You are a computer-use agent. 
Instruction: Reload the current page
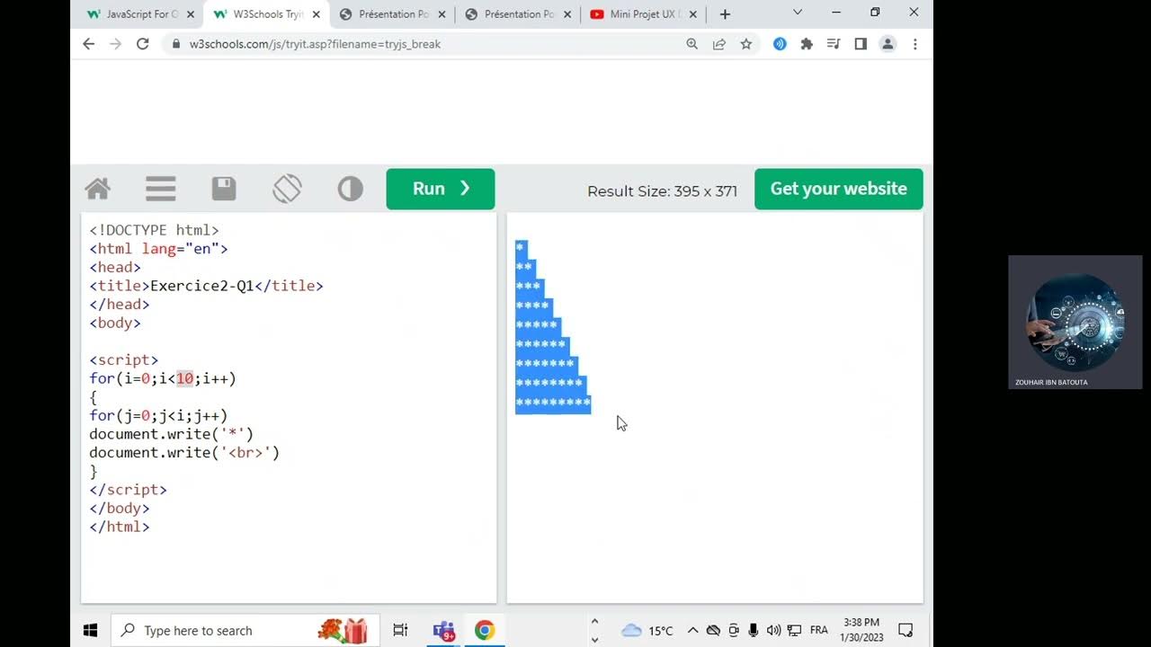tap(142, 43)
